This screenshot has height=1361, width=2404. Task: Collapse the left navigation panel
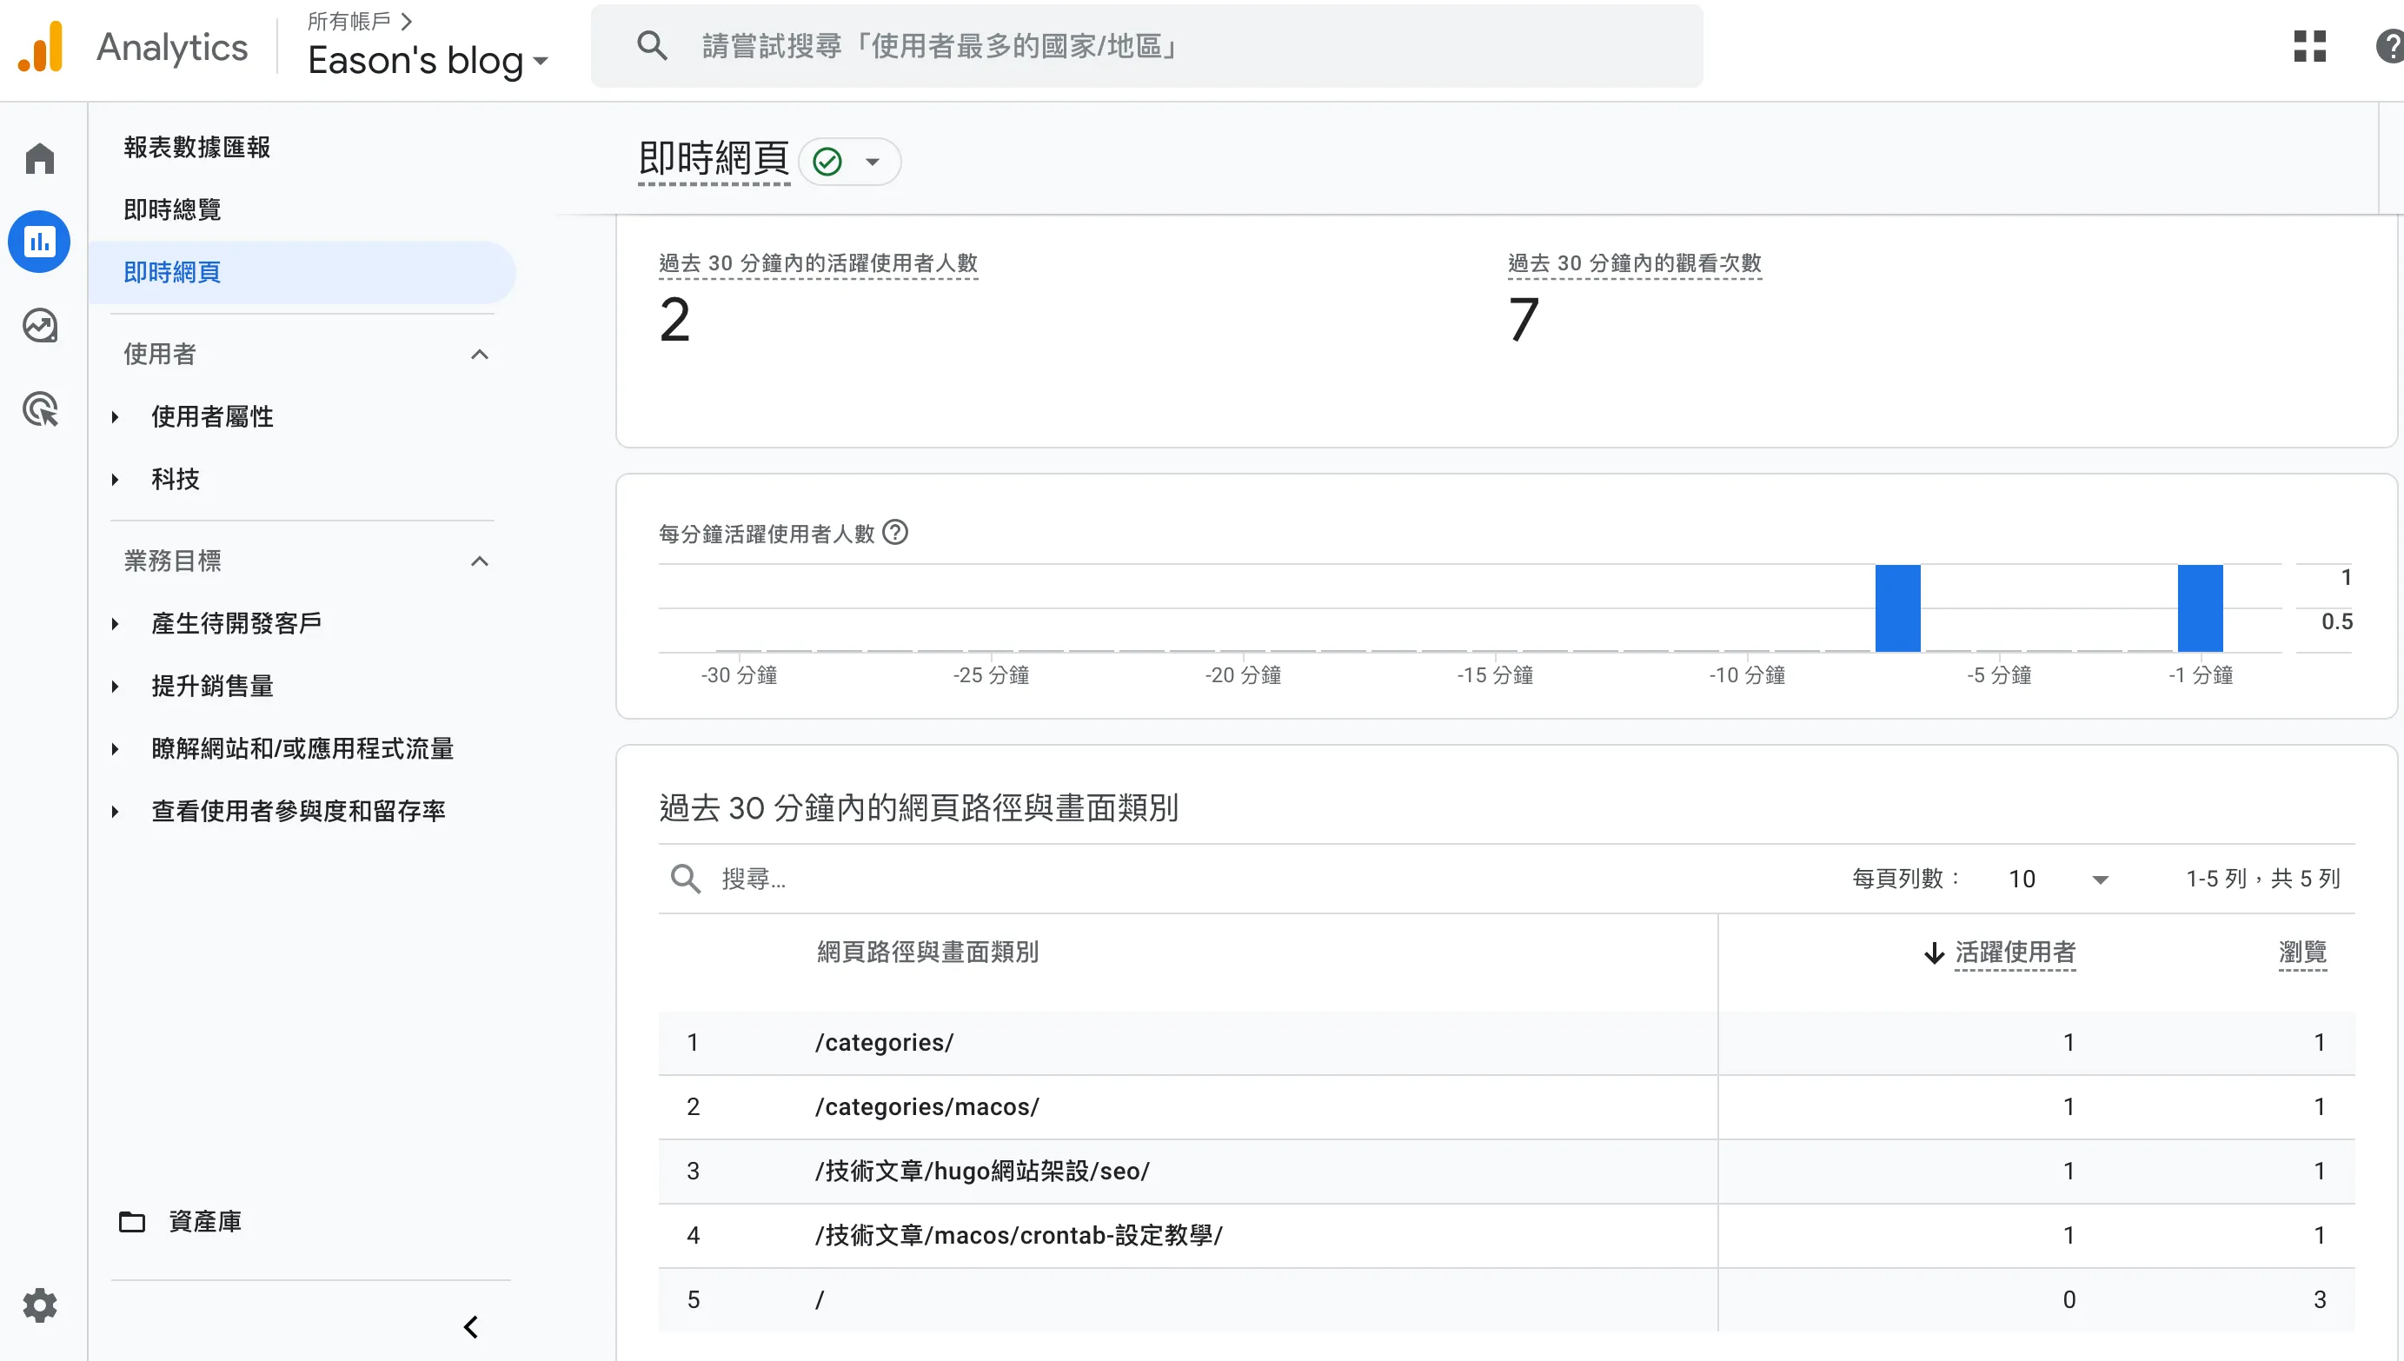pyautogui.click(x=471, y=1326)
